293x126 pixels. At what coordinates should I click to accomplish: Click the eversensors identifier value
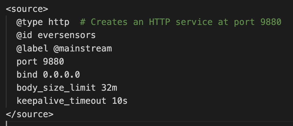click(x=66, y=35)
